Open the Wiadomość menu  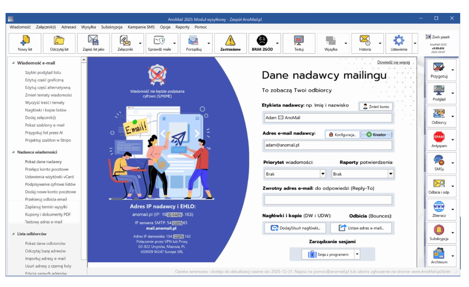(x=20, y=27)
